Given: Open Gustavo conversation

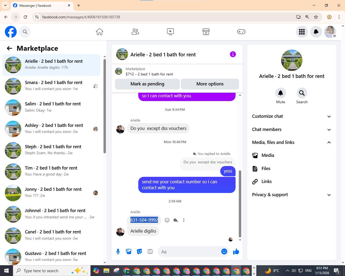Looking at the screenshot, I should tap(51, 257).
